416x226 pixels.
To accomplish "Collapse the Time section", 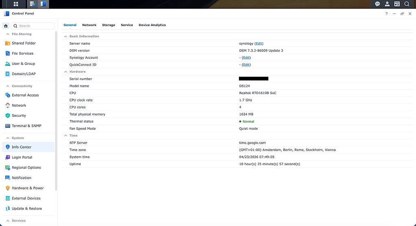I will (65, 136).
